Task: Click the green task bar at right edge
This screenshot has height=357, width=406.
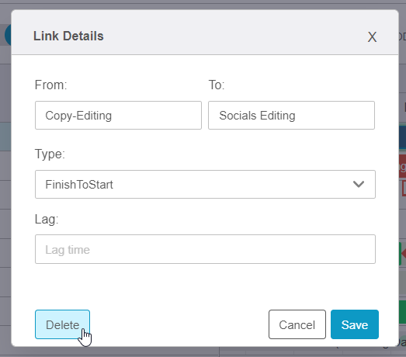Action: click(402, 312)
